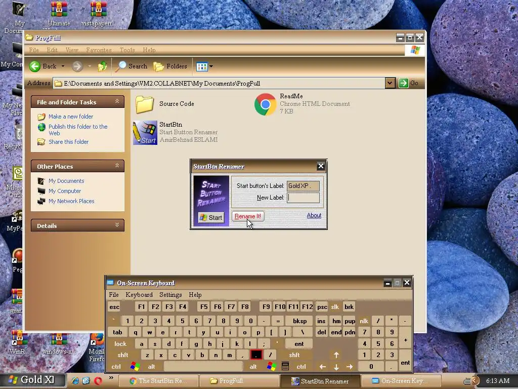Toggle the left ctrl key

(116, 367)
